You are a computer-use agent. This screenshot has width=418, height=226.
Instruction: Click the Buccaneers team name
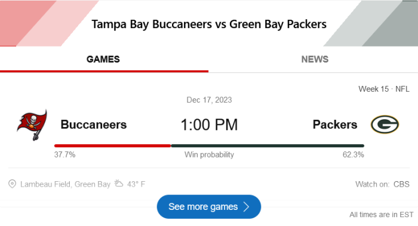point(94,125)
